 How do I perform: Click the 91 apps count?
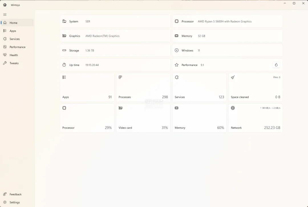click(x=110, y=97)
